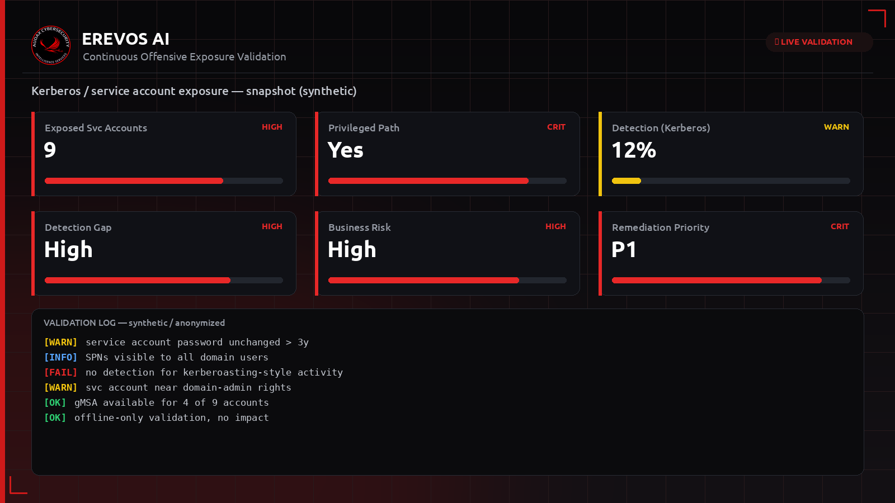The width and height of the screenshot is (895, 503).
Task: Click the yellow Detection (Kerberos) progress bar
Action: 731,181
